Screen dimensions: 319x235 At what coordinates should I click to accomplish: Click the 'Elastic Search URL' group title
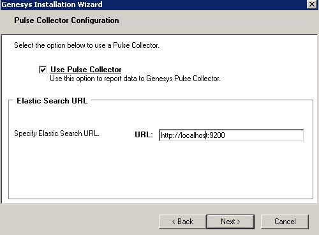(x=52, y=101)
